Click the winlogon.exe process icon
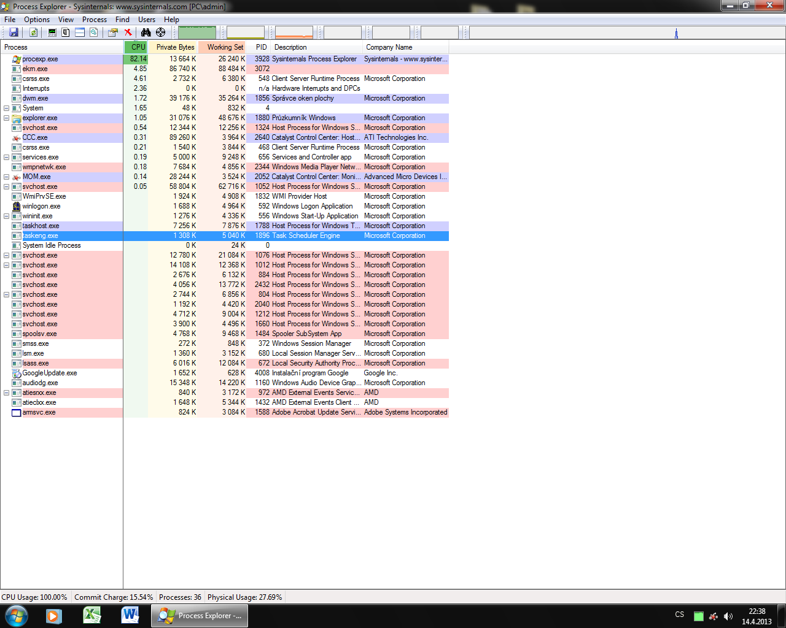Image resolution: width=786 pixels, height=628 pixels. coord(17,206)
